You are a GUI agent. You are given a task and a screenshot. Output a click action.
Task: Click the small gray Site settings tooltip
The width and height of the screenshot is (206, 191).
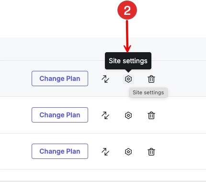149,92
